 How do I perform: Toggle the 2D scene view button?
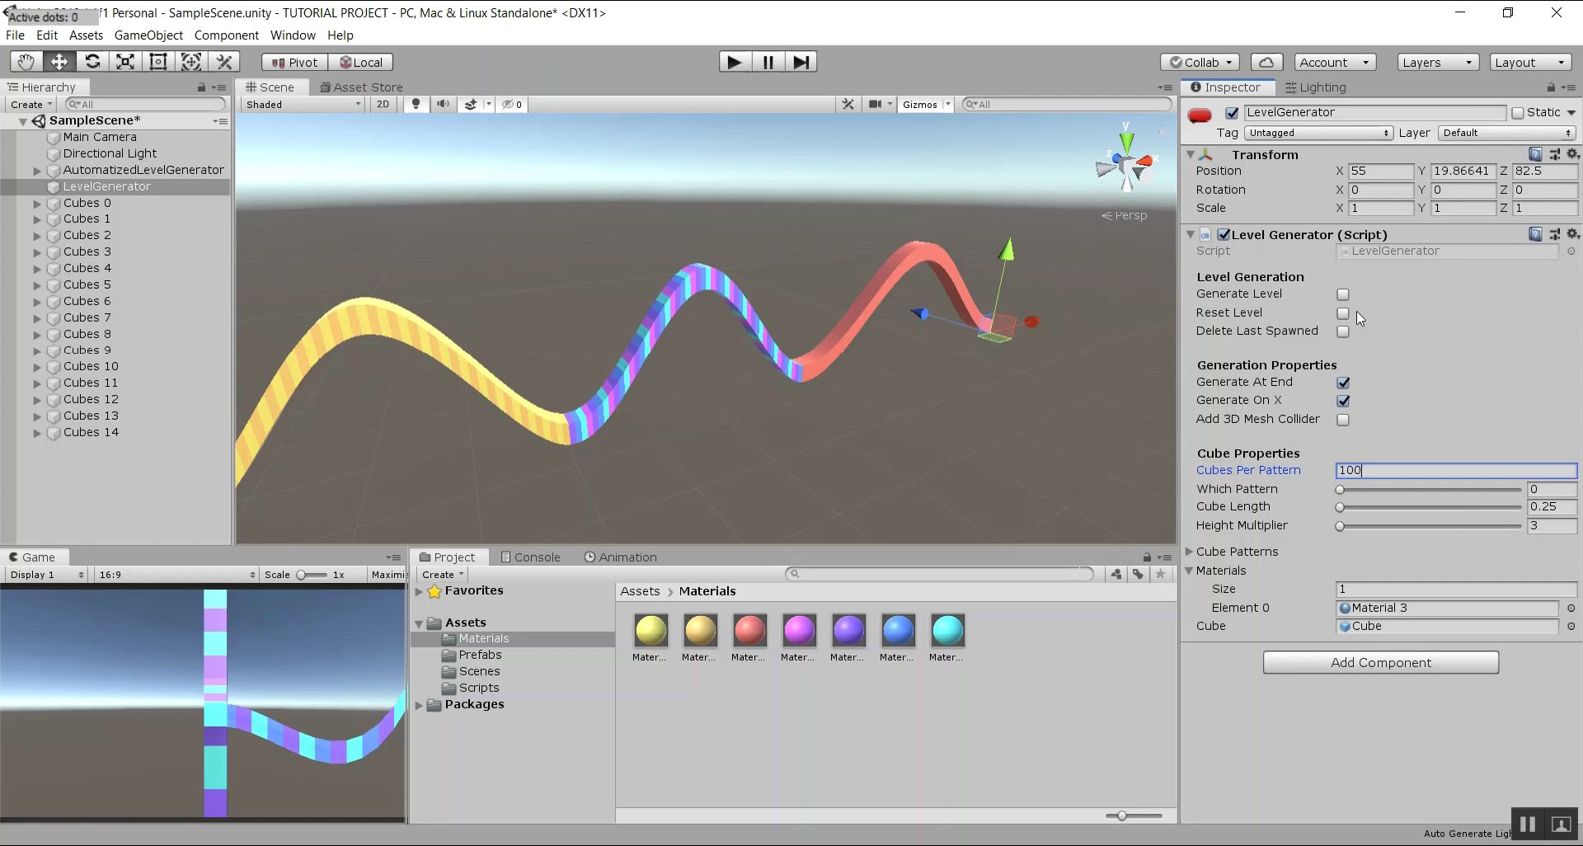[x=383, y=104]
